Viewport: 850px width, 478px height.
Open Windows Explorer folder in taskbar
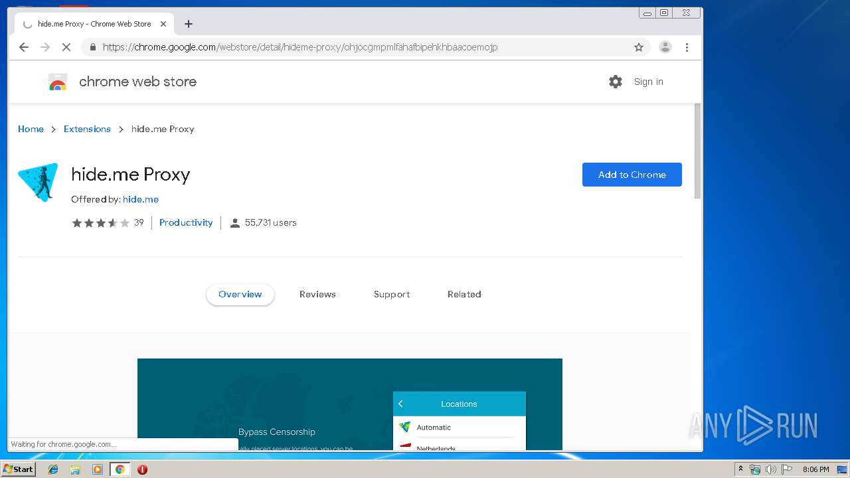[75, 469]
